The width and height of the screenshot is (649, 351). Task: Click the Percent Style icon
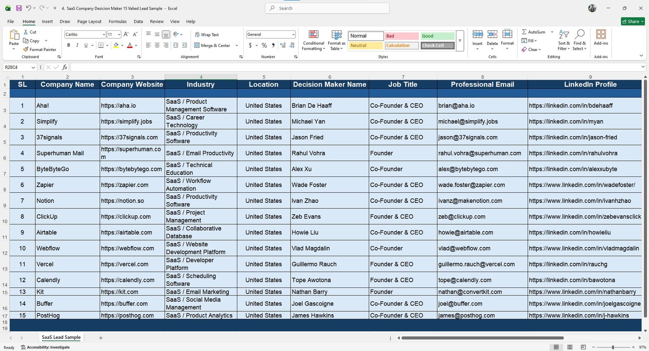click(264, 45)
